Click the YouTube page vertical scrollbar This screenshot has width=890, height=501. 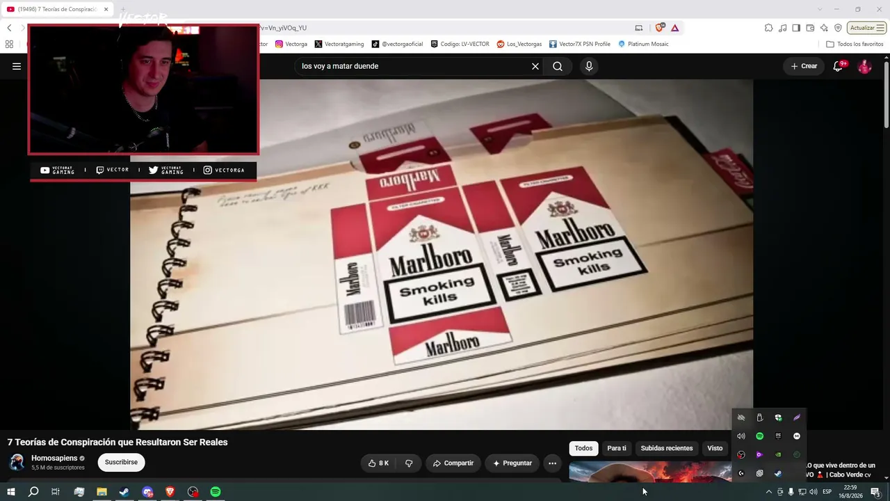[x=887, y=94]
